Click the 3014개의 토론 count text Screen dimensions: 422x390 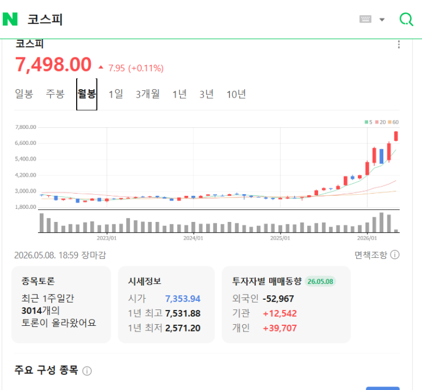[x=41, y=311]
